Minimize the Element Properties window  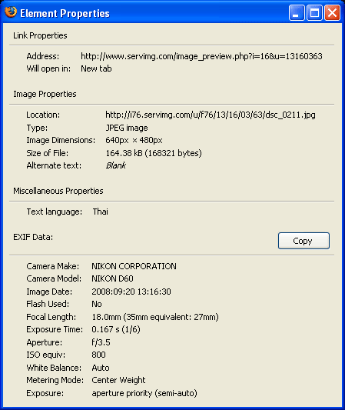pyautogui.click(x=297, y=12)
